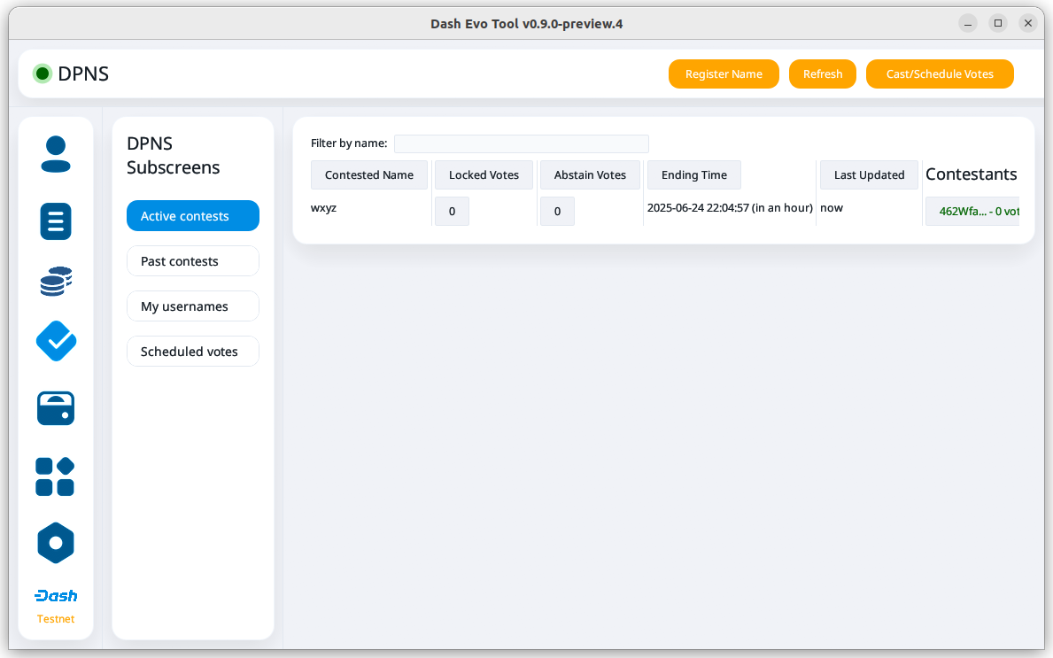Open the stacked coins icon

pos(56,282)
